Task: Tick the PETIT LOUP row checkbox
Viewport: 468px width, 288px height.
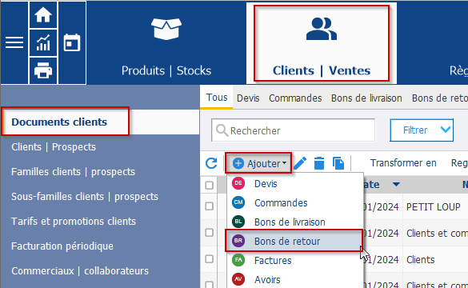Action: 210,206
